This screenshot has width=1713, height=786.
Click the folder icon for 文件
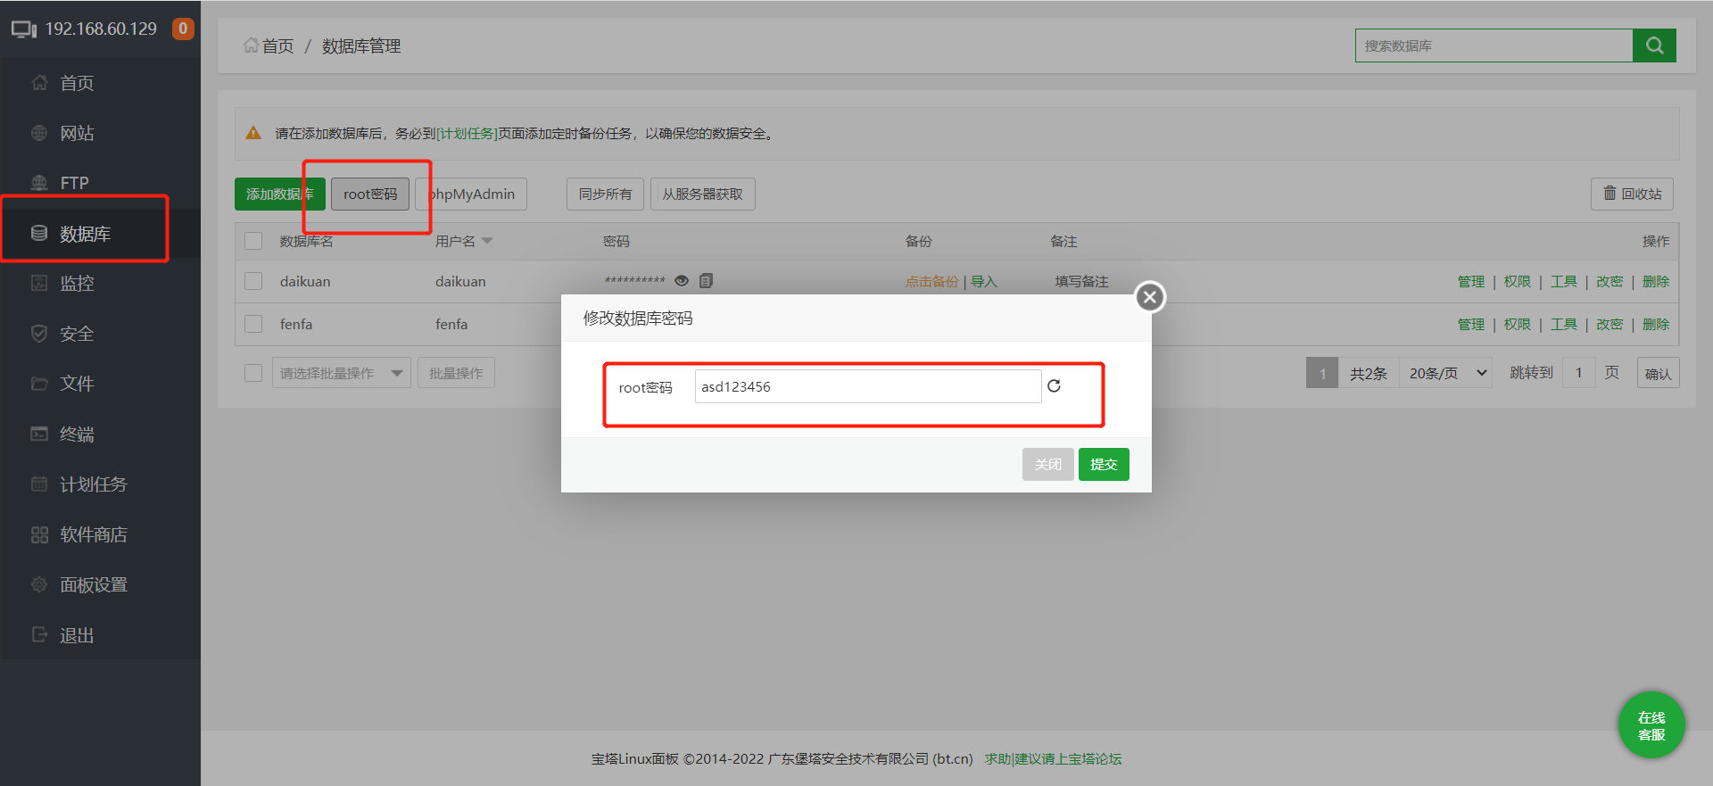(x=39, y=384)
